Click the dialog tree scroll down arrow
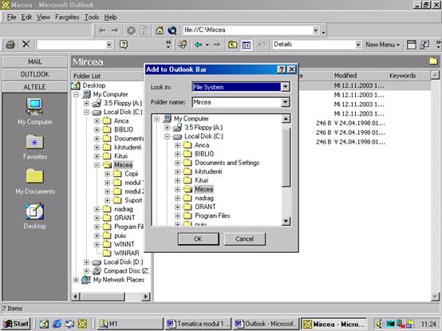This screenshot has width=442, height=331. [x=286, y=221]
